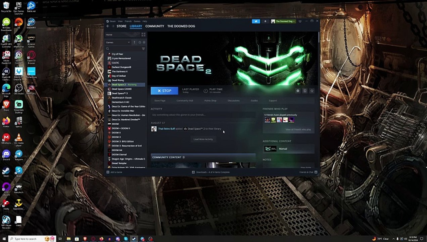427x242 pixels.
Task: Open Downloads status at window bottom
Action: pyautogui.click(x=211, y=172)
